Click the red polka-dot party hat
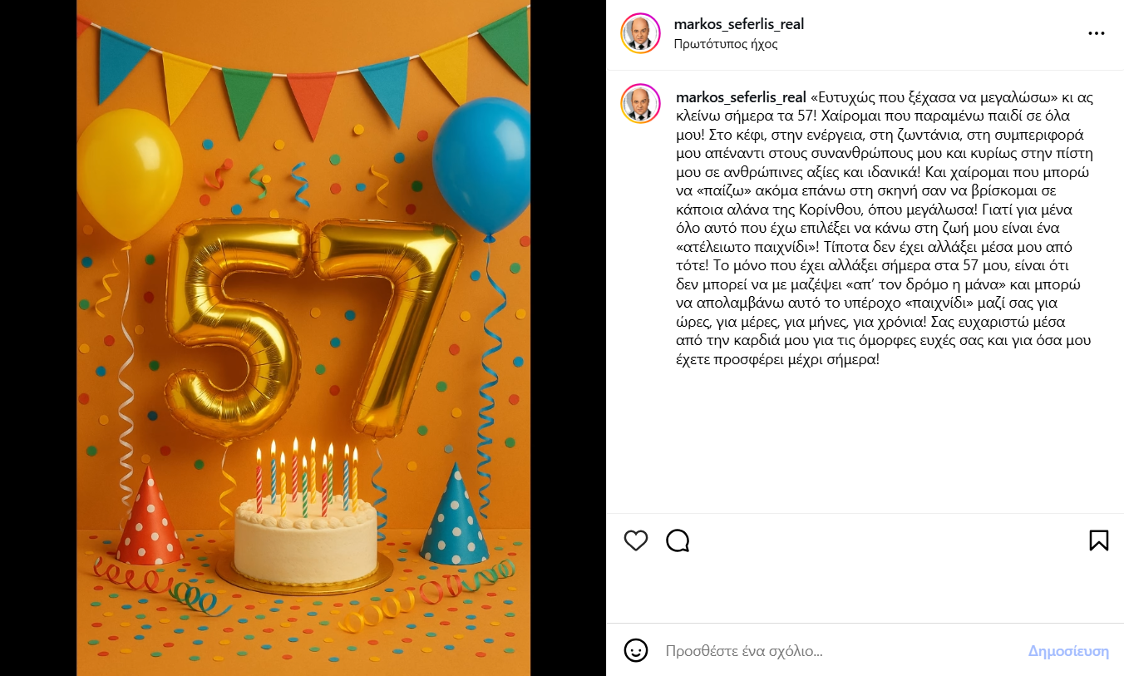The width and height of the screenshot is (1124, 676). (x=149, y=517)
